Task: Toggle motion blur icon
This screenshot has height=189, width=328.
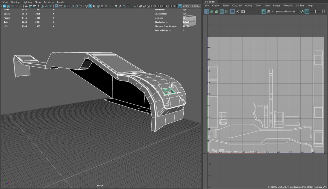Action: click(x=120, y=6)
